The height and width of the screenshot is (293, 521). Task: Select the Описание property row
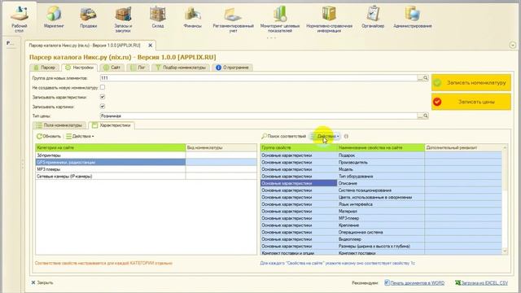click(381, 183)
